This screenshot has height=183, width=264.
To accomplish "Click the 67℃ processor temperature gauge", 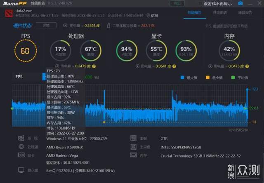I will [x=91, y=51].
